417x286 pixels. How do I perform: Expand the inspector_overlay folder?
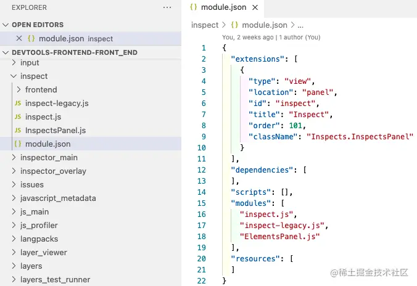14,171
